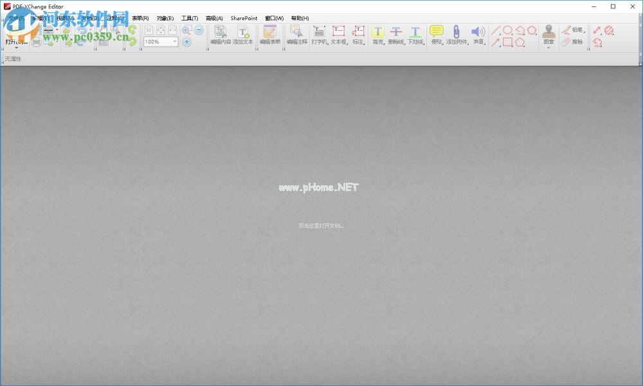Select the polyline tool beside the oval
Screen dimensions: 643x386
[520, 30]
